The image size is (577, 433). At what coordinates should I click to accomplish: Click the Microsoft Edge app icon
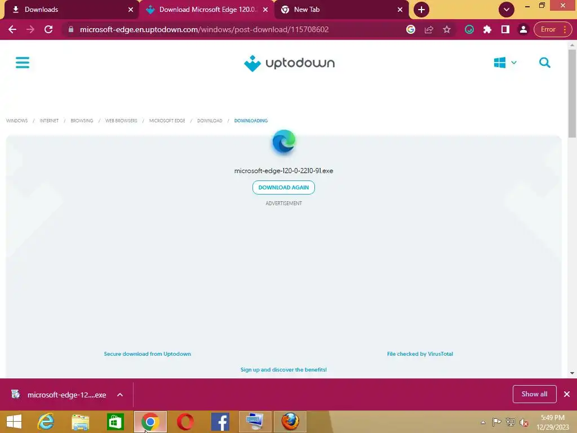284,142
